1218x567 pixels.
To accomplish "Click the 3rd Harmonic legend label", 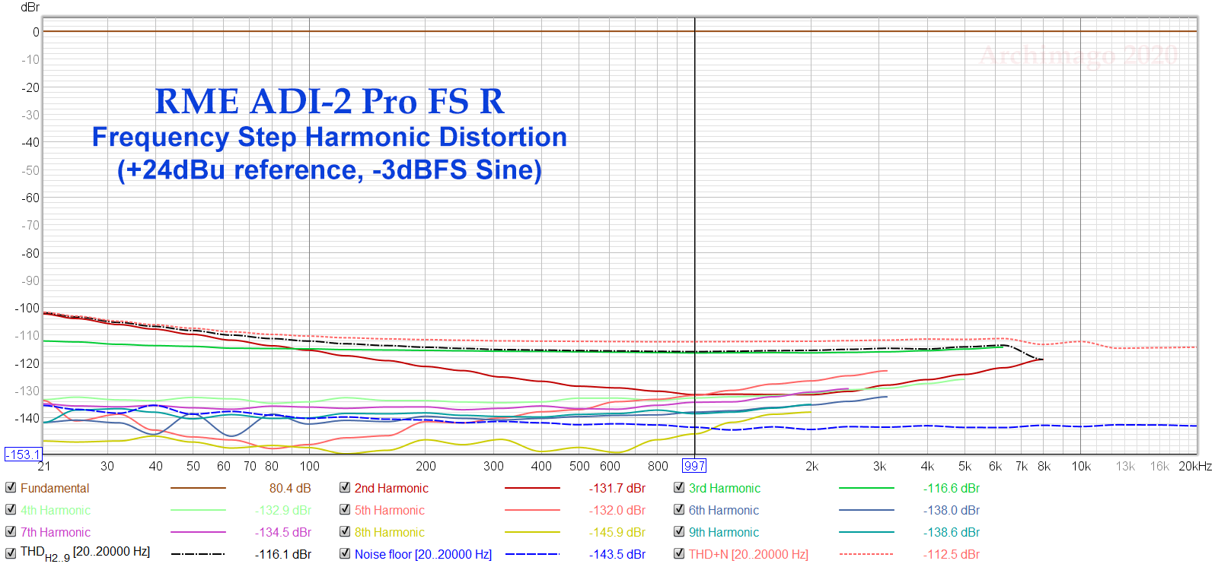I will 725,488.
